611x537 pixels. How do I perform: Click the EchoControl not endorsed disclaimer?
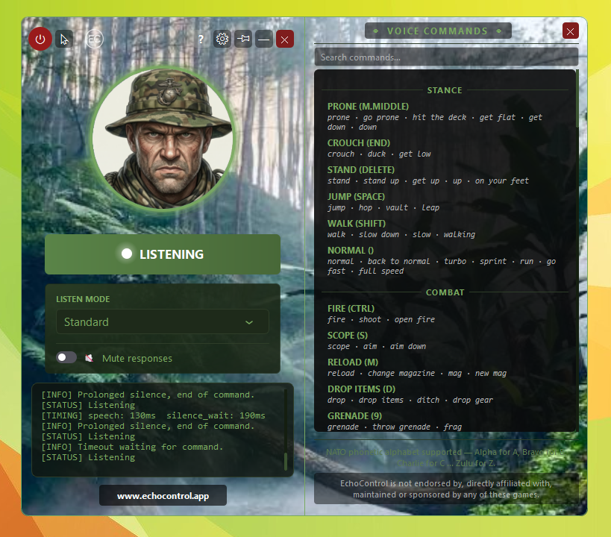[446, 489]
